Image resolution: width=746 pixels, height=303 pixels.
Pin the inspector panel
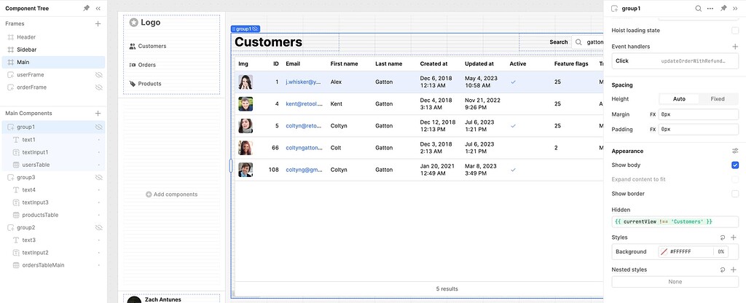(x=723, y=8)
